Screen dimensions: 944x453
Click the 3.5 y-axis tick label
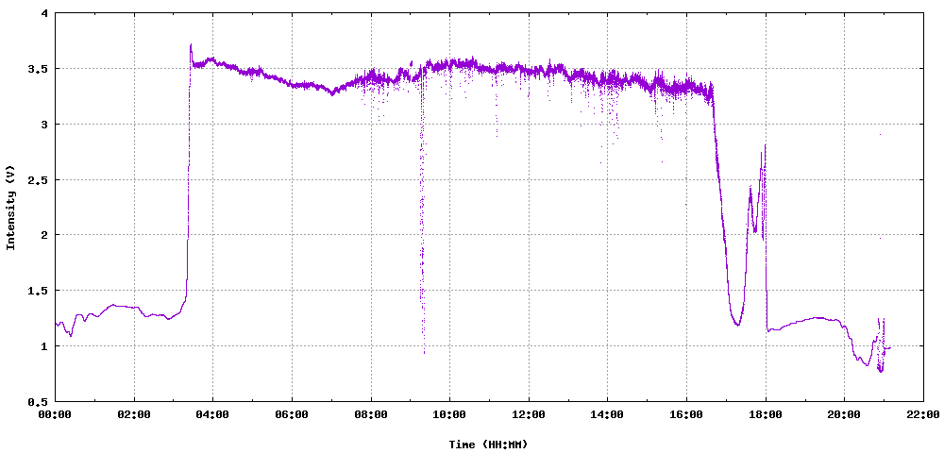click(39, 69)
